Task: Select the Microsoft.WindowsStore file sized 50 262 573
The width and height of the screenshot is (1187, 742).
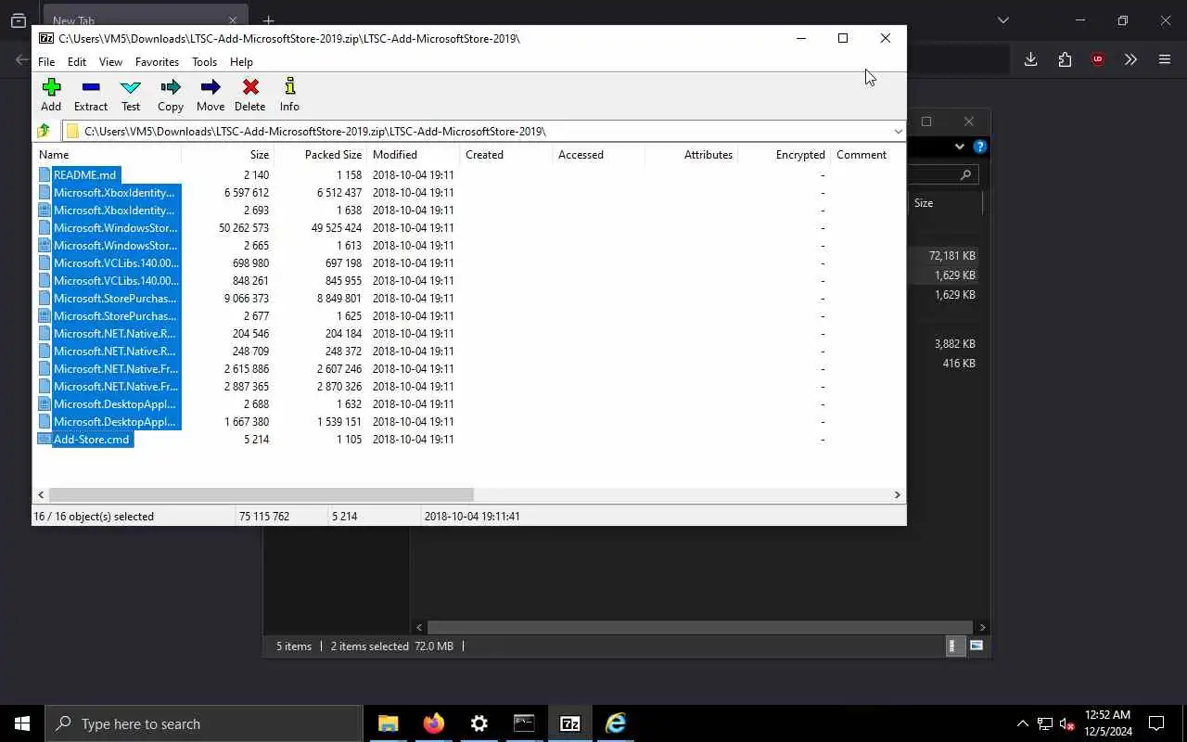Action: point(115,227)
